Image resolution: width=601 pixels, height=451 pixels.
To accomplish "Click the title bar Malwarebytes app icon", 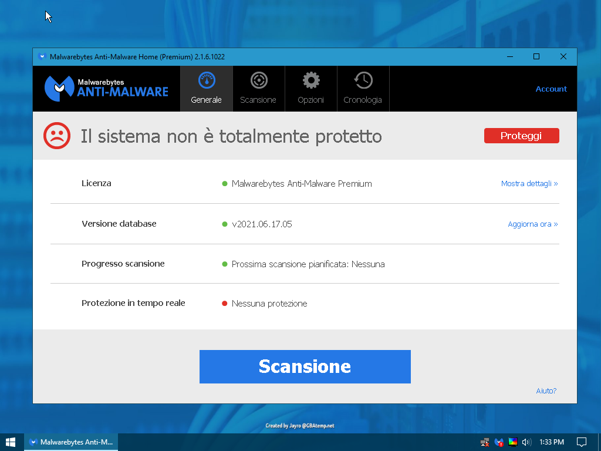I will click(x=42, y=57).
